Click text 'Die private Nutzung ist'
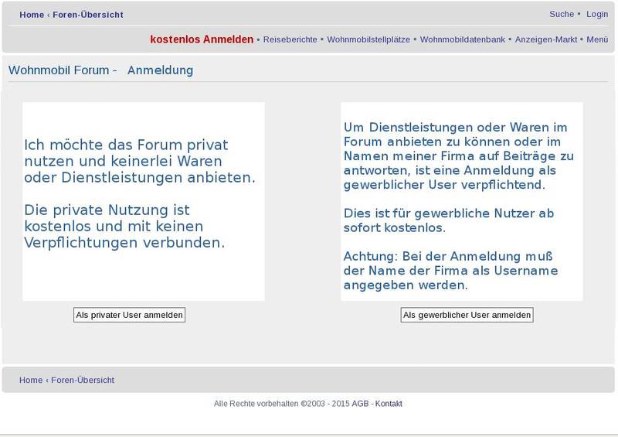Image resolution: width=618 pixels, height=437 pixels. [107, 210]
